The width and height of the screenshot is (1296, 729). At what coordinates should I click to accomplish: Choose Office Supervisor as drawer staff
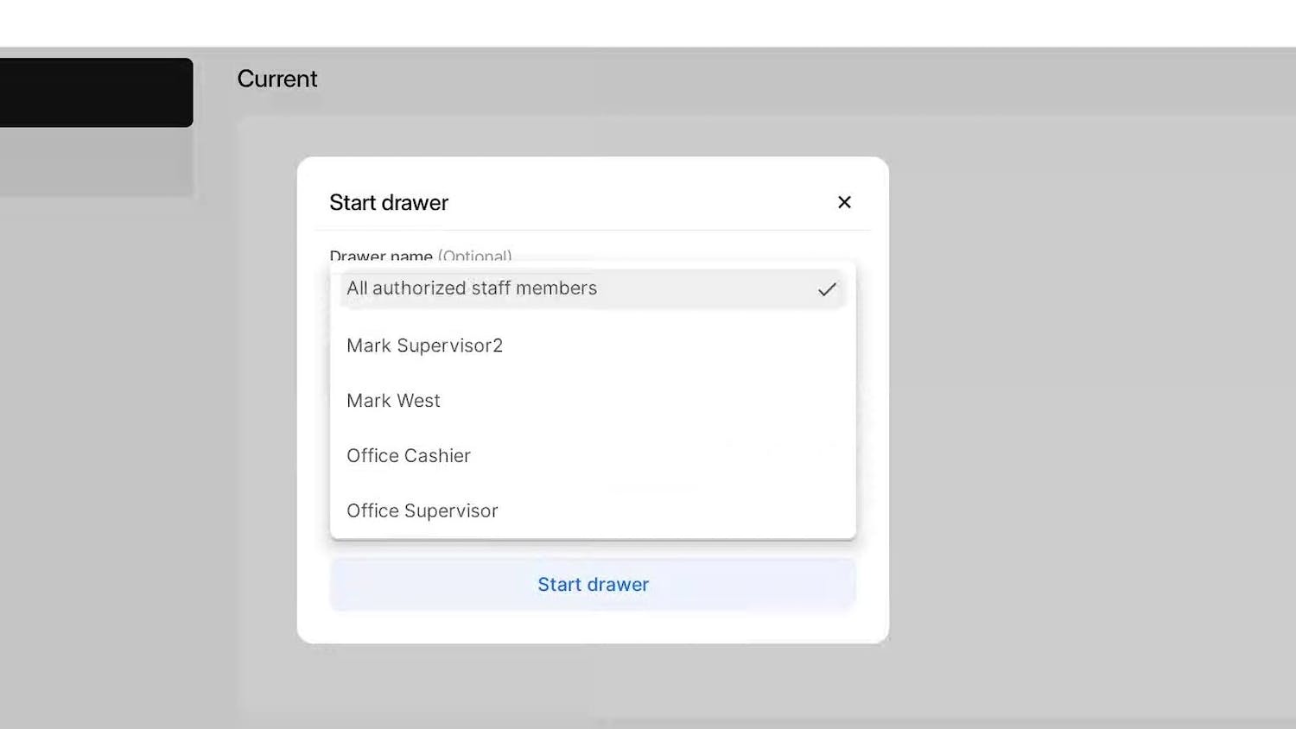click(422, 511)
